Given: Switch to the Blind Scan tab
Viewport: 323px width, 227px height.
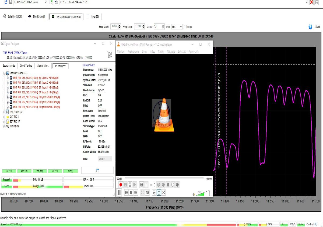Looking at the screenshot, I should pos(36,17).
